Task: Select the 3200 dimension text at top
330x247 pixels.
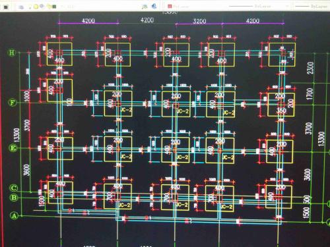Action: pos(199,21)
